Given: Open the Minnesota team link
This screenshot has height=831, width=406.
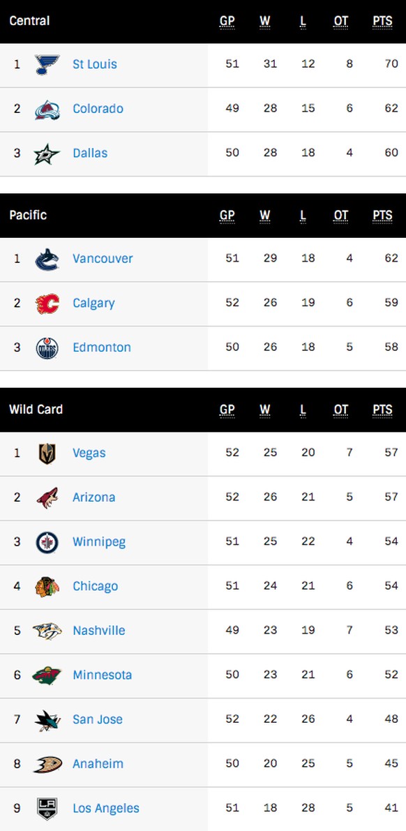Looking at the screenshot, I should point(103,675).
